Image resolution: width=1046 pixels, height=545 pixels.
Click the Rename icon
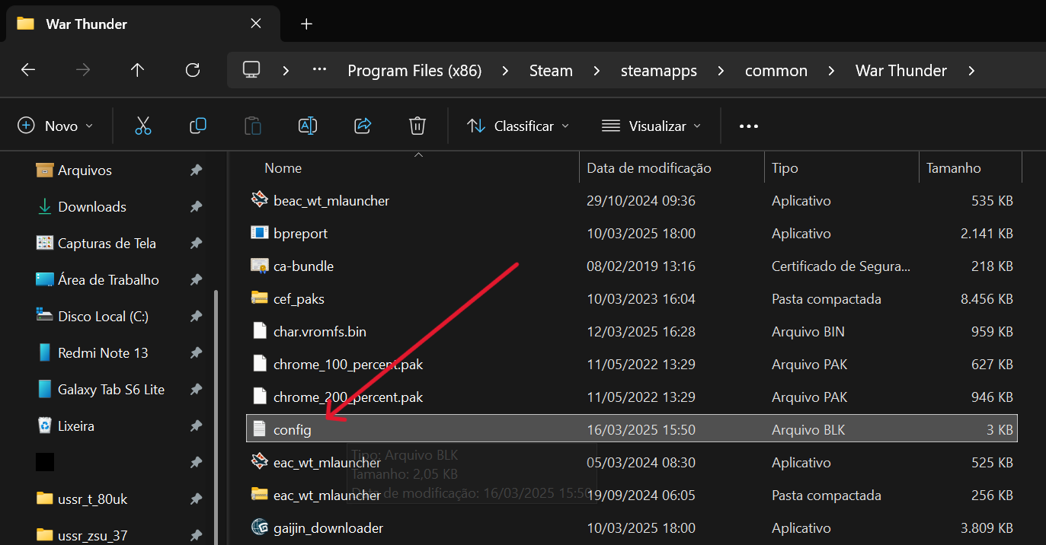tap(308, 126)
